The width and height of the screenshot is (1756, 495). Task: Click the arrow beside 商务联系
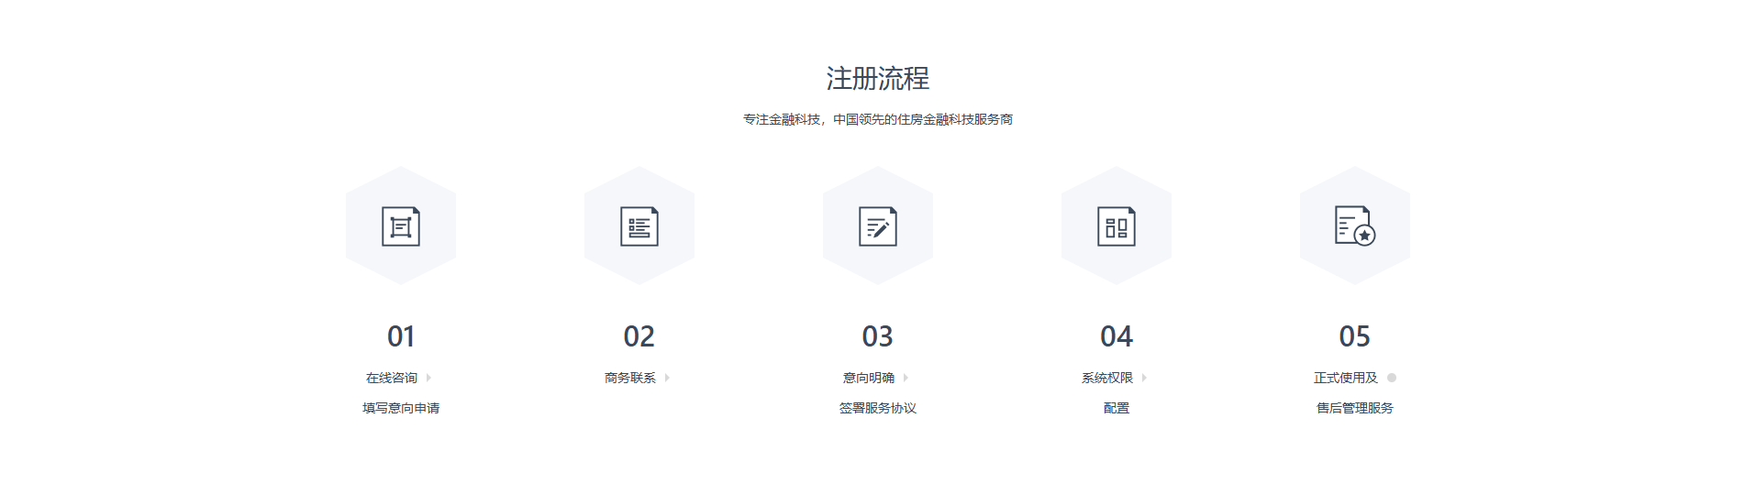(667, 378)
